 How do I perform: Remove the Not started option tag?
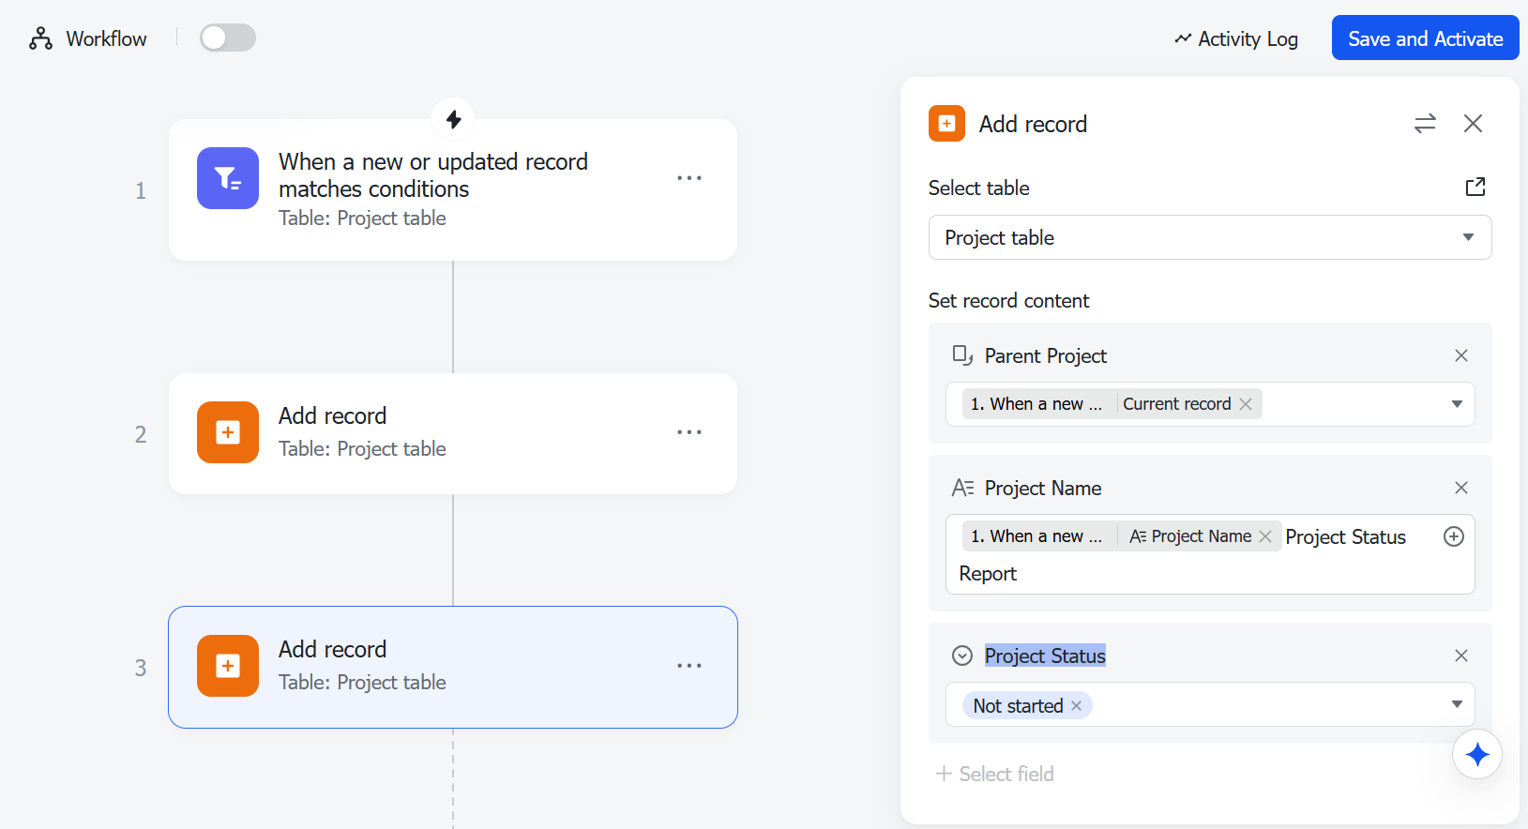1077,706
